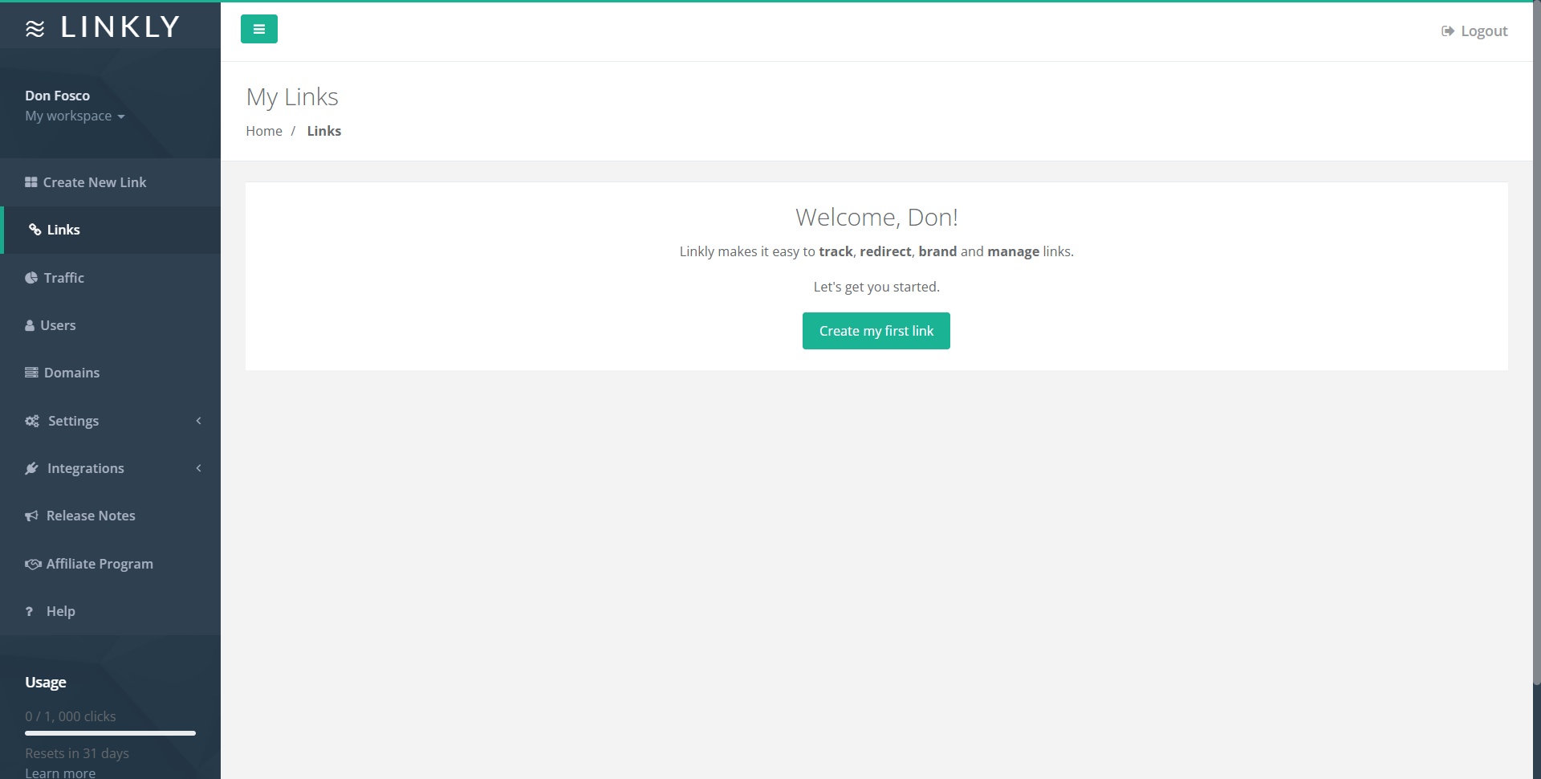Image resolution: width=1541 pixels, height=779 pixels.
Task: Click the Links chain icon
Action: 35,230
